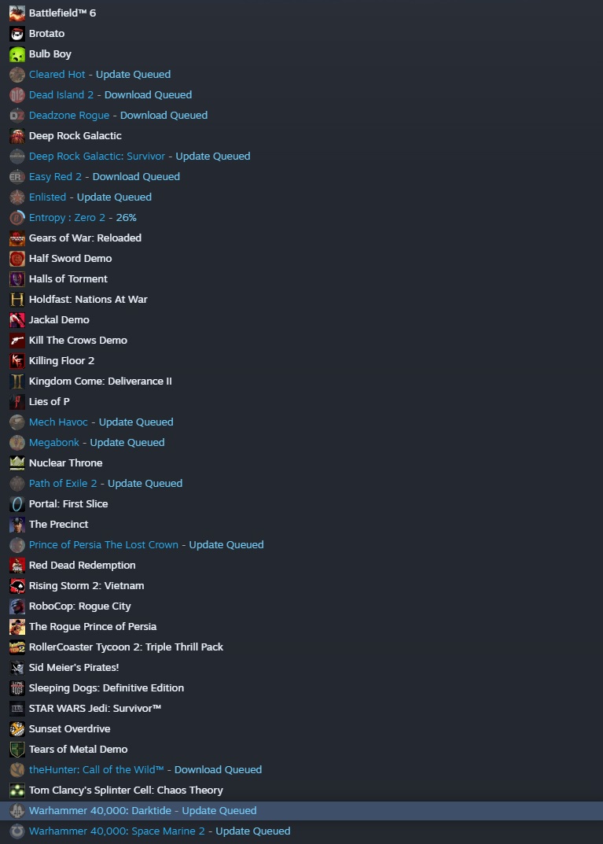
Task: Click the Battlefield 6 game icon
Action: 17,13
